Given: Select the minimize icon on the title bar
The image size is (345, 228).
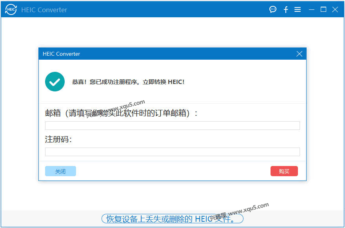Looking at the screenshot, I should (x=310, y=9).
